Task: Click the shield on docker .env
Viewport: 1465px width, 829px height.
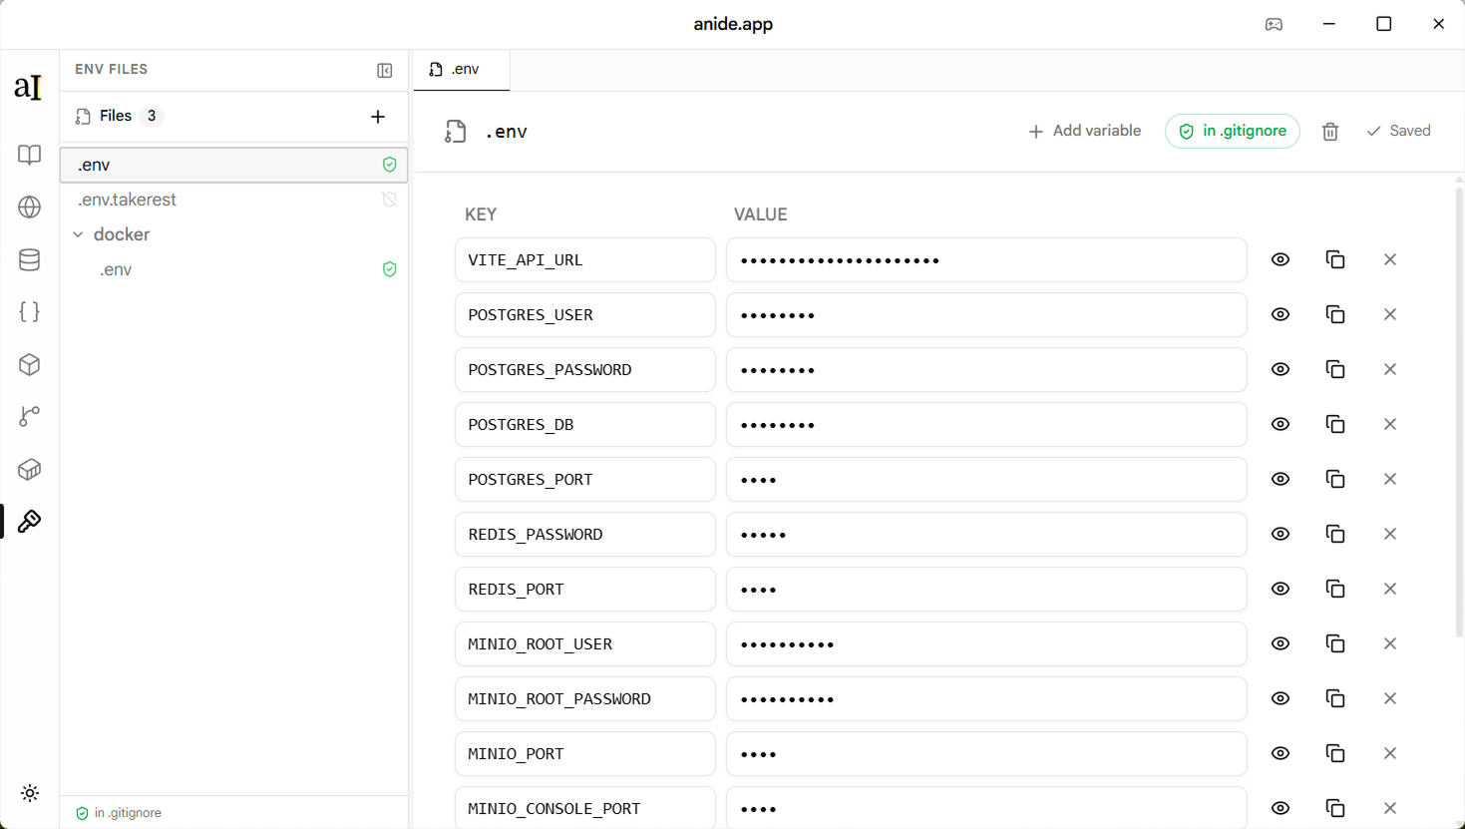Action: [390, 269]
